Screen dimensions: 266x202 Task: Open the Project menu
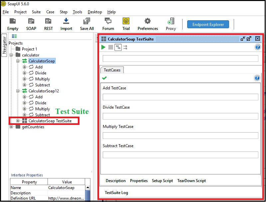coord(20,12)
